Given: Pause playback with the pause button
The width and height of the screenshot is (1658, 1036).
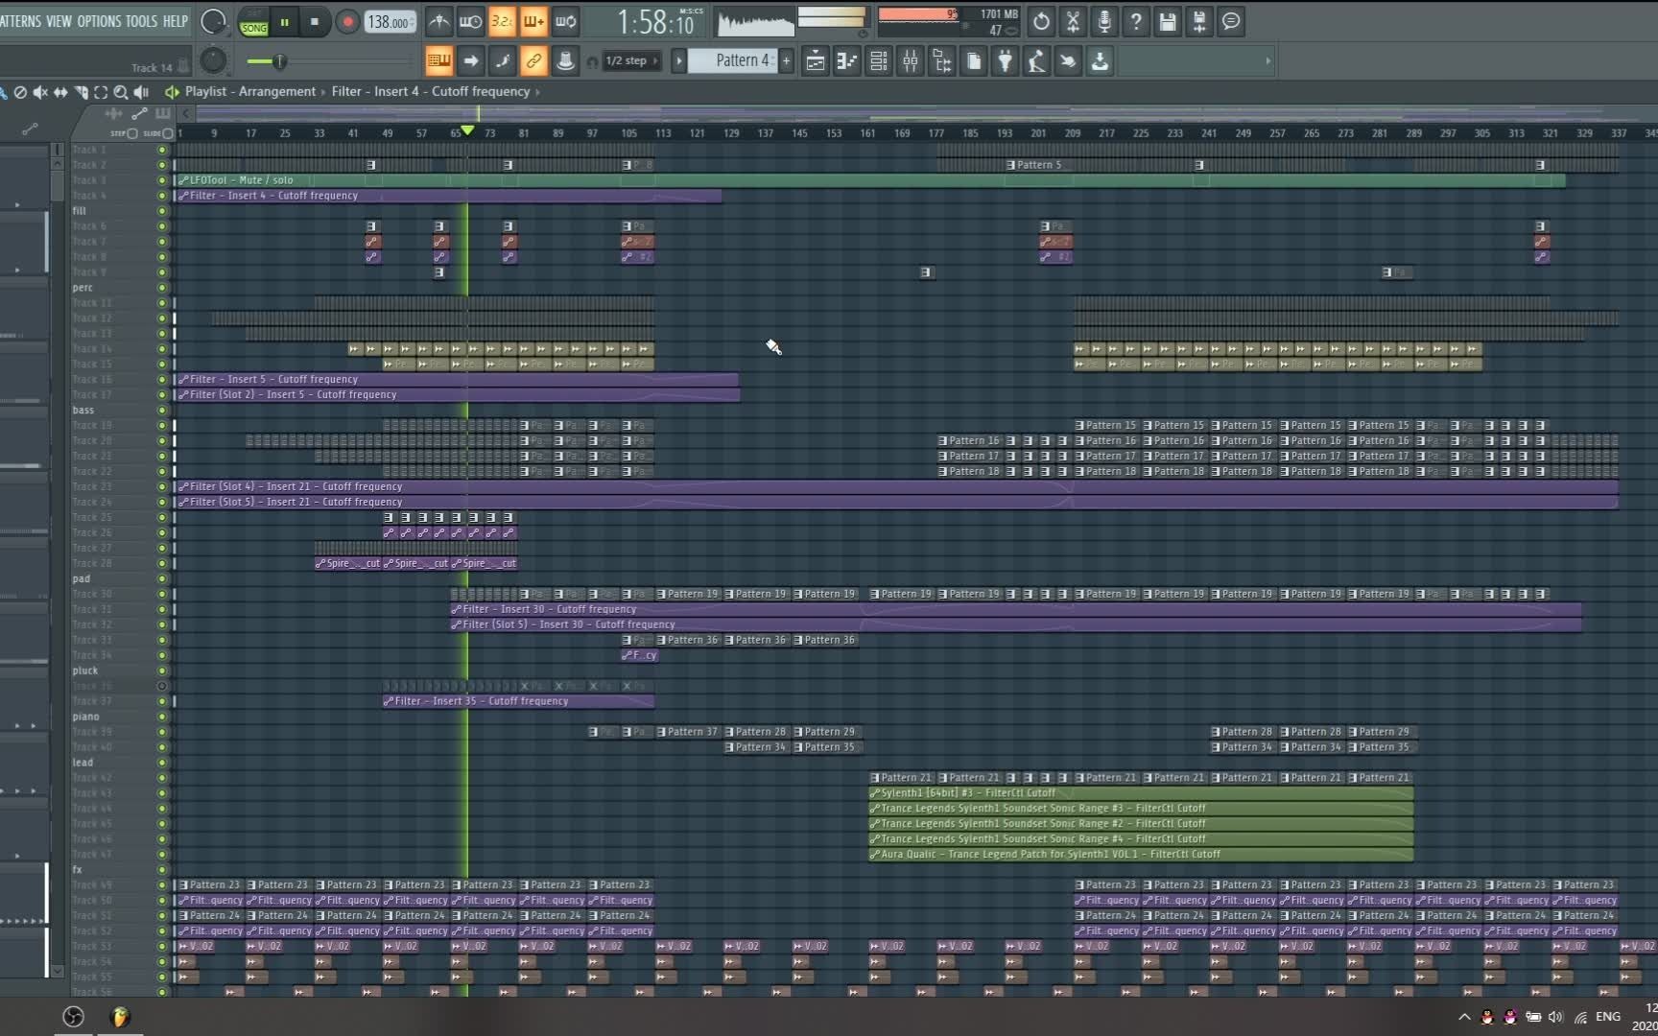Looking at the screenshot, I should coord(284,21).
